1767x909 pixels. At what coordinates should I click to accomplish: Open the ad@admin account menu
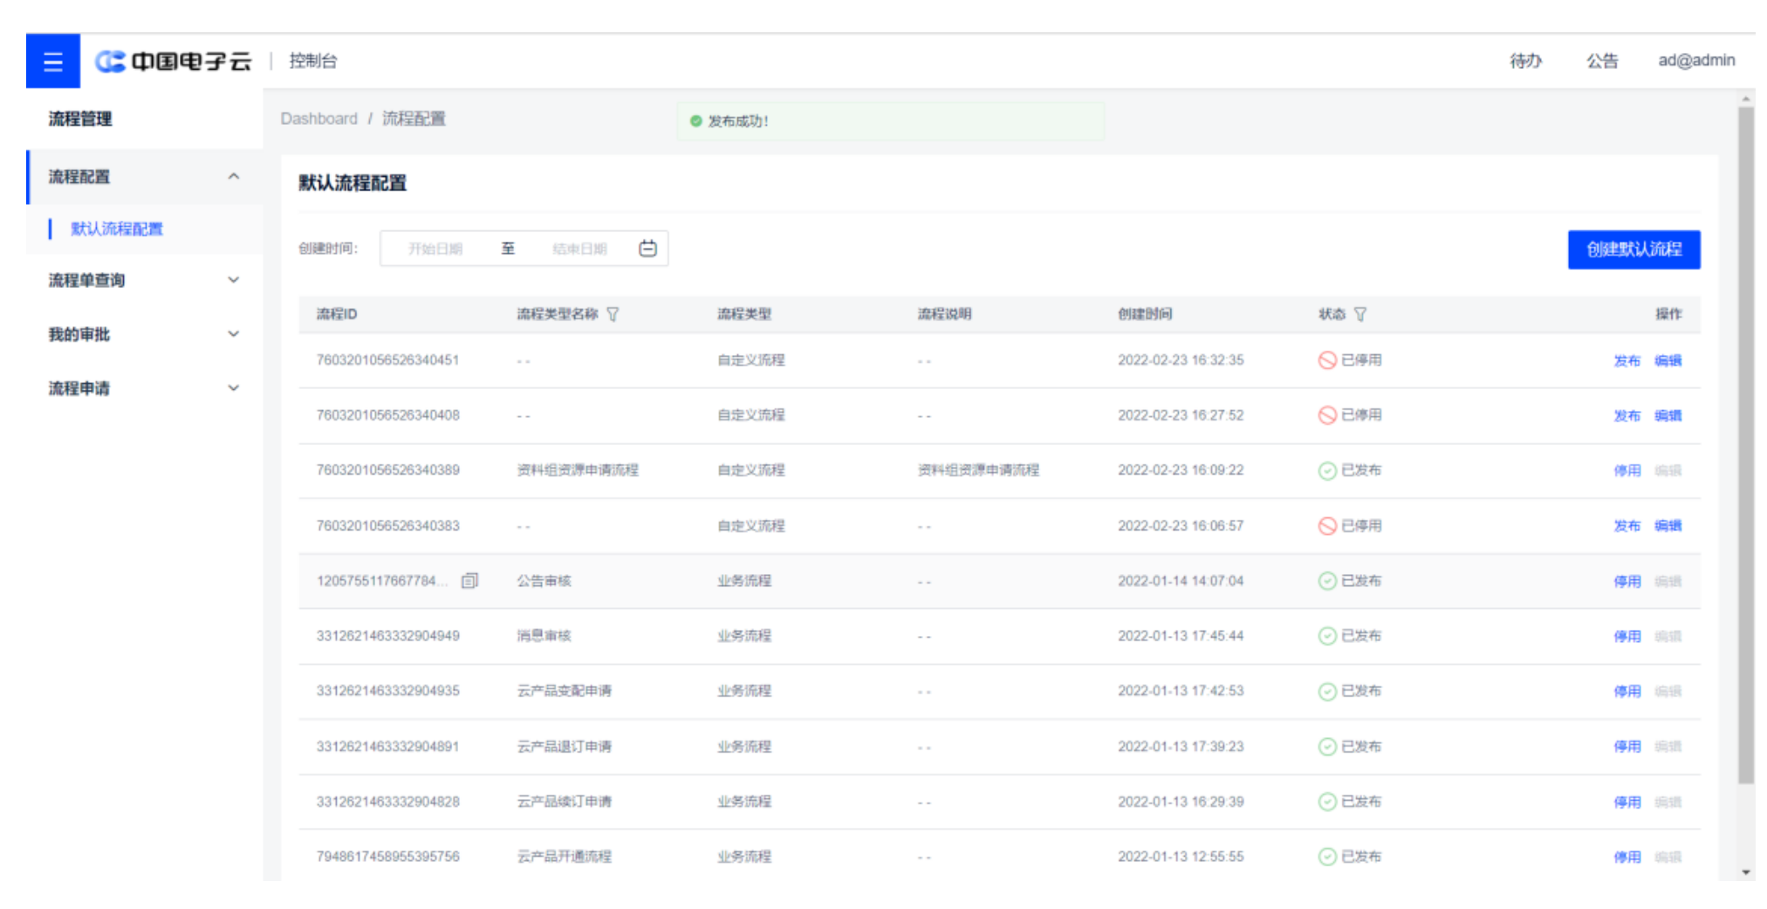coord(1696,60)
